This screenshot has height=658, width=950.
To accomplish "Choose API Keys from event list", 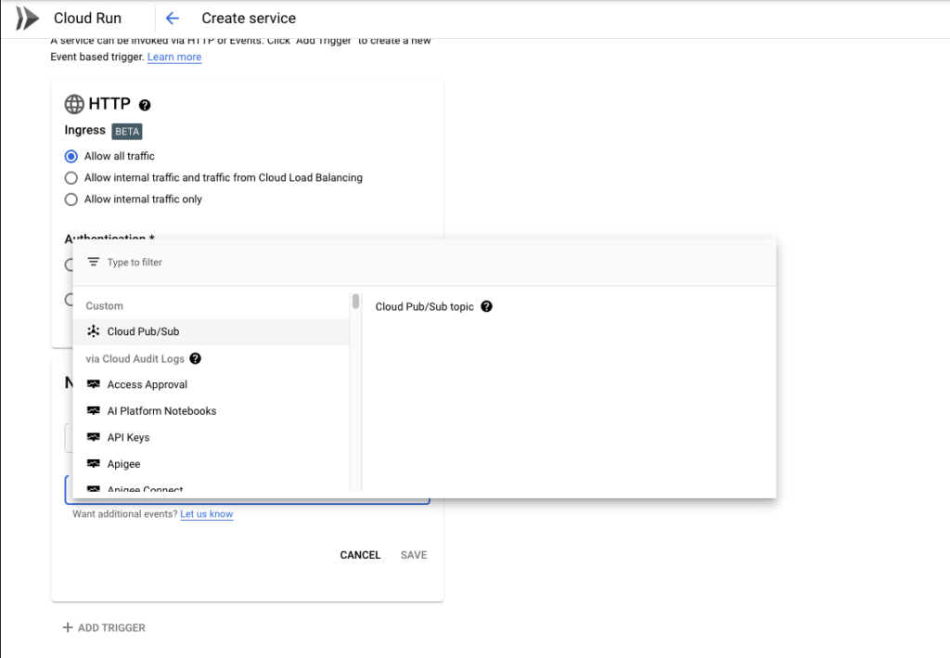I will coord(128,437).
